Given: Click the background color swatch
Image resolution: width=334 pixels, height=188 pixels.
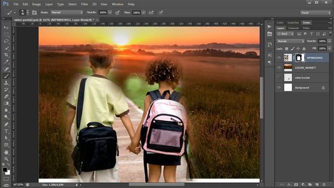Looking at the screenshot, I should tap(8, 172).
